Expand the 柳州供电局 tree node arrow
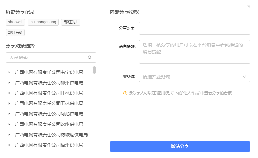This screenshot has height=158, width=258. (x=9, y=83)
